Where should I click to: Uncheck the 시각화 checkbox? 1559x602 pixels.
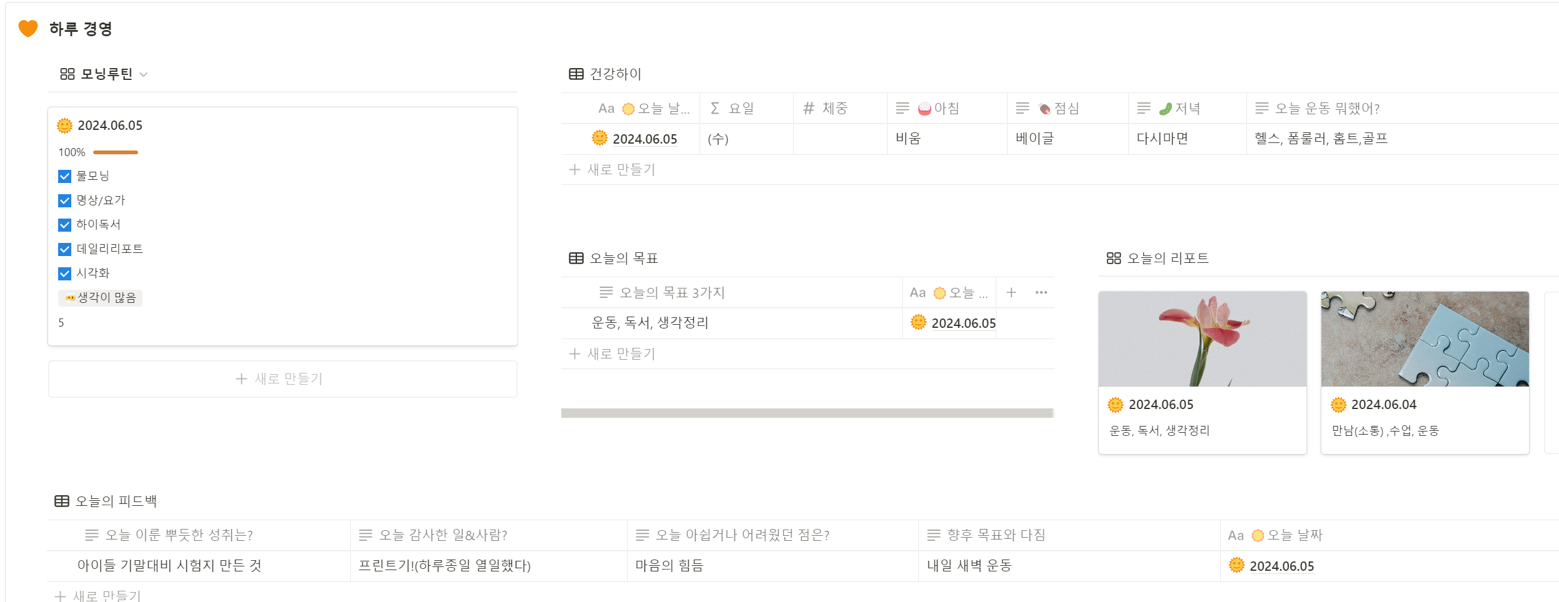(64, 274)
